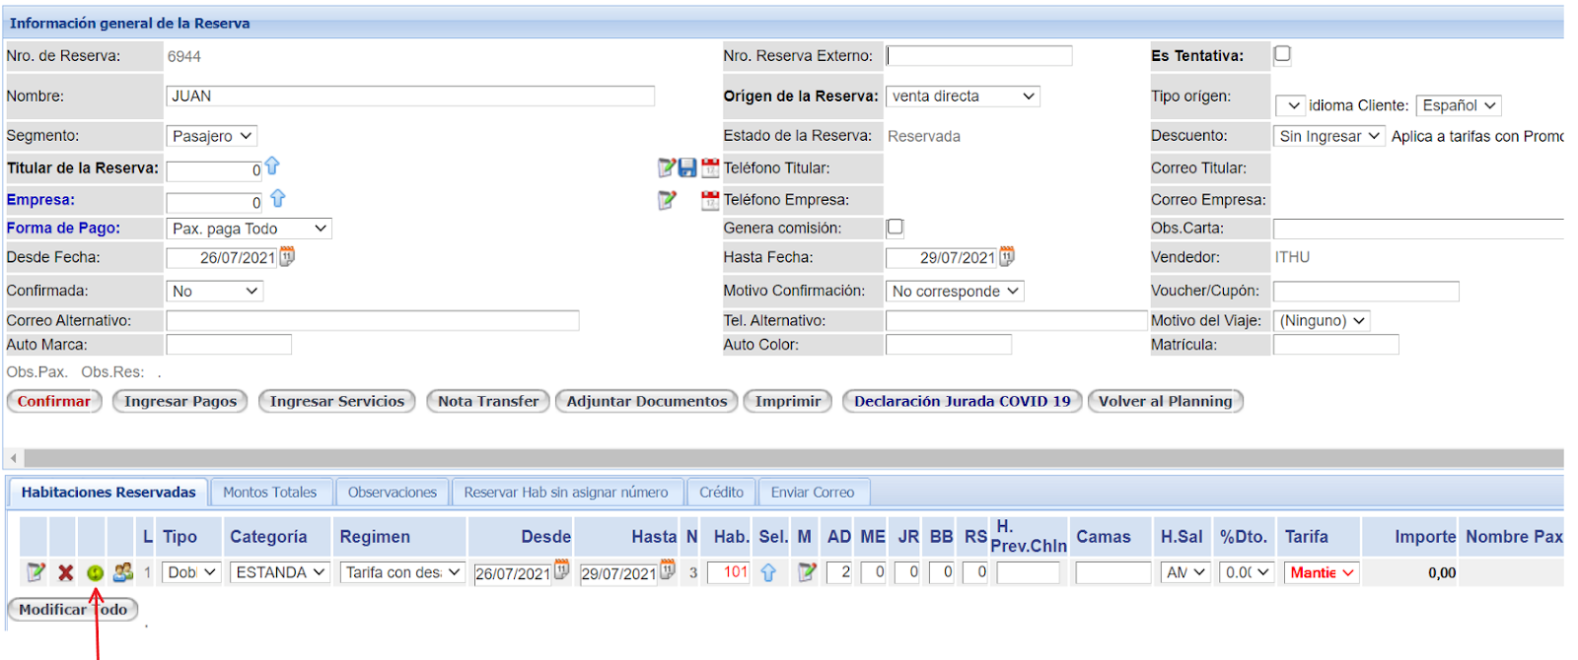Open the Forma de Pago dropdown
1578x660 pixels.
[249, 229]
